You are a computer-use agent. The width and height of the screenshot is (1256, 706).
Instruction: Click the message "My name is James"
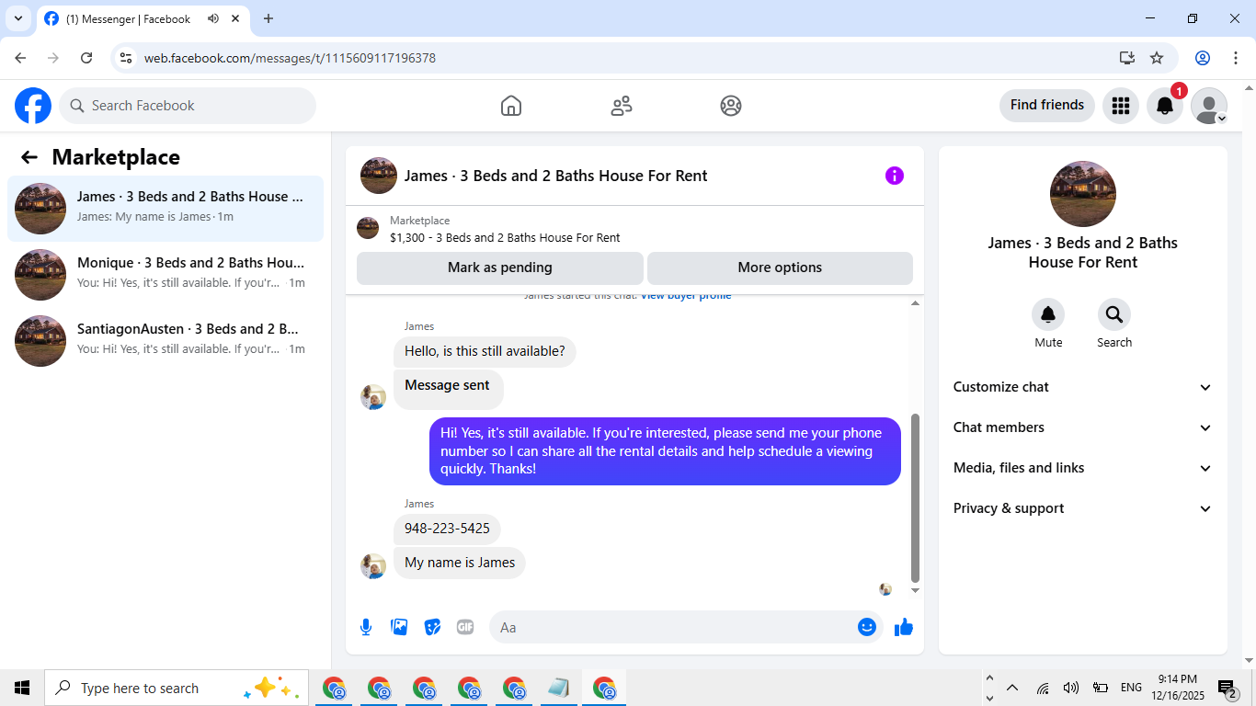coord(460,563)
